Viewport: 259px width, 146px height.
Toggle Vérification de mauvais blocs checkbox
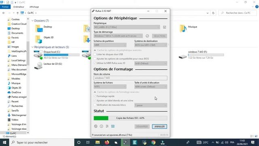point(95,105)
